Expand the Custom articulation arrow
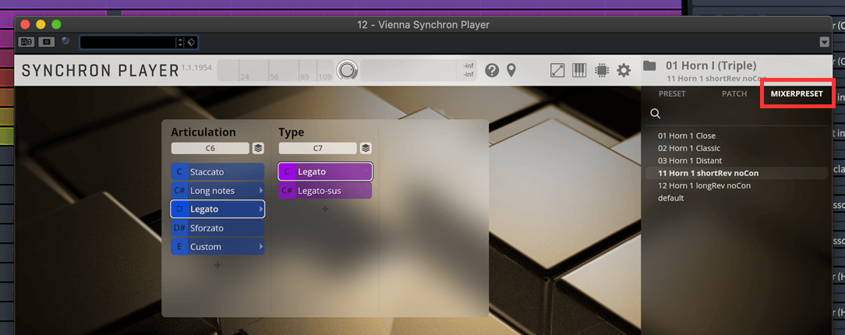Screen dimensions: 845x335 (x=261, y=247)
